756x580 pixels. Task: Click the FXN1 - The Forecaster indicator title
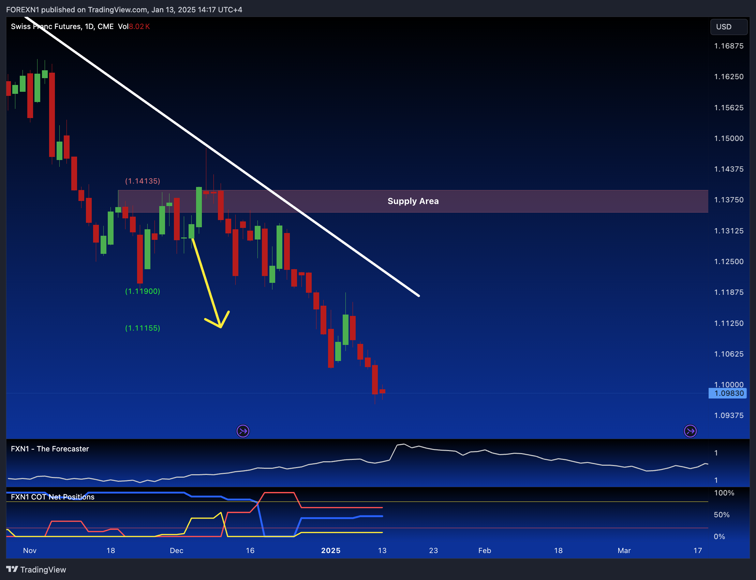coord(50,449)
